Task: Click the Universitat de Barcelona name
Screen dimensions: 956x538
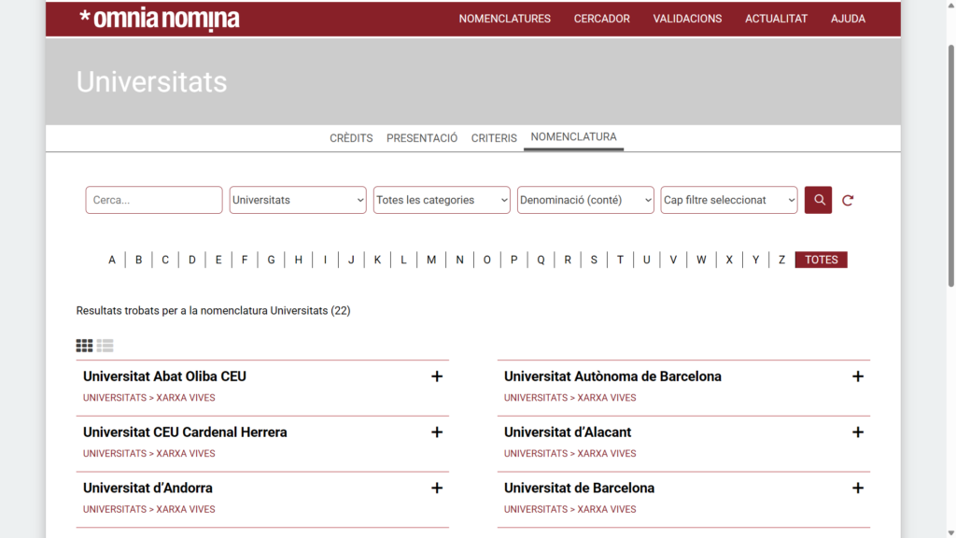Action: (x=578, y=488)
